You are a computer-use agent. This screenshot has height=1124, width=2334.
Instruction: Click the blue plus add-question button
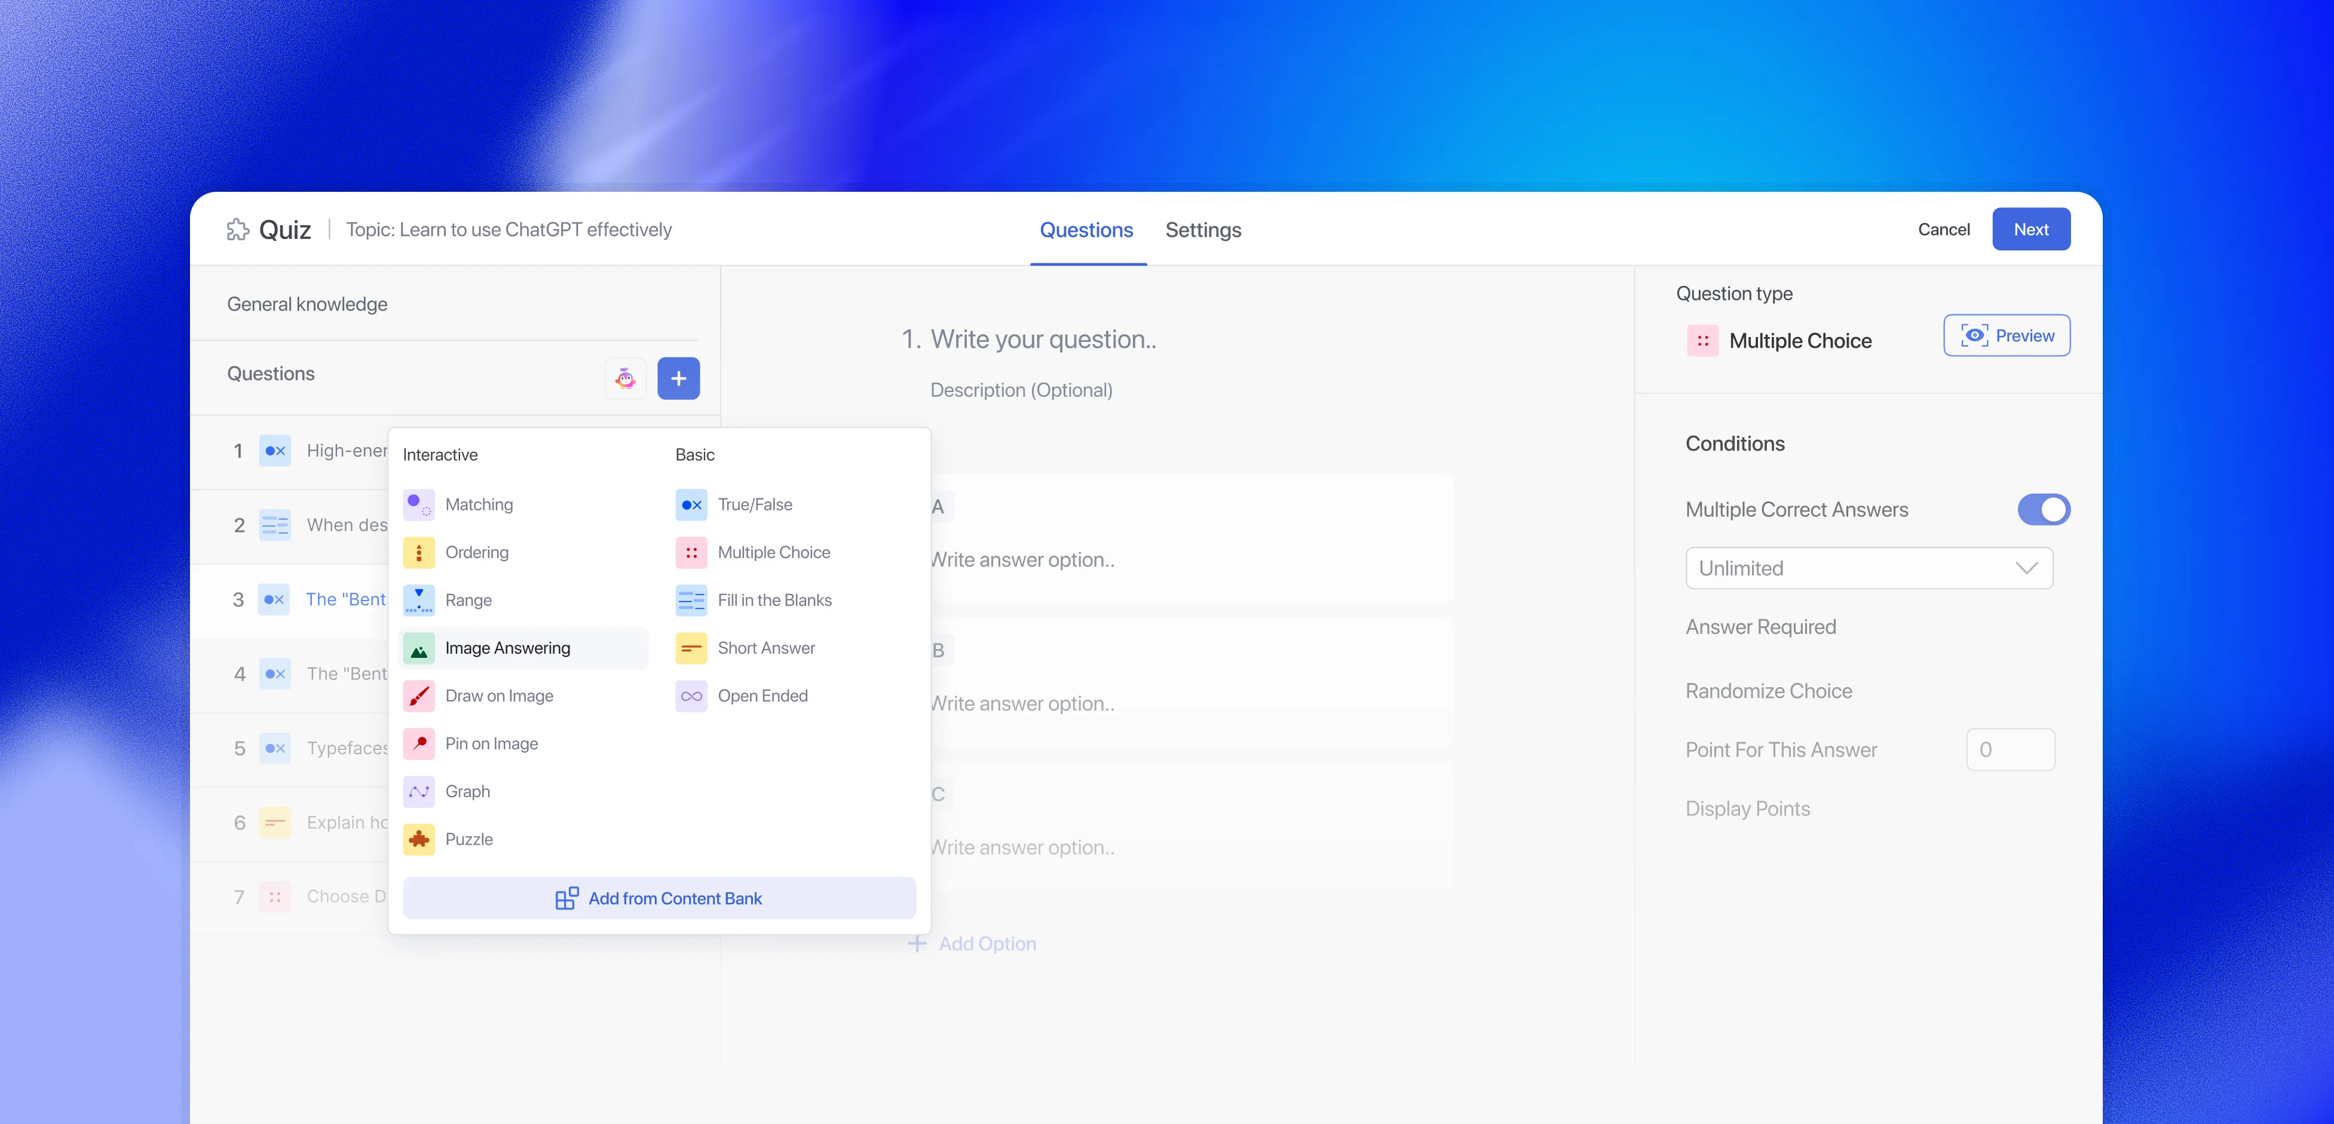pos(679,378)
